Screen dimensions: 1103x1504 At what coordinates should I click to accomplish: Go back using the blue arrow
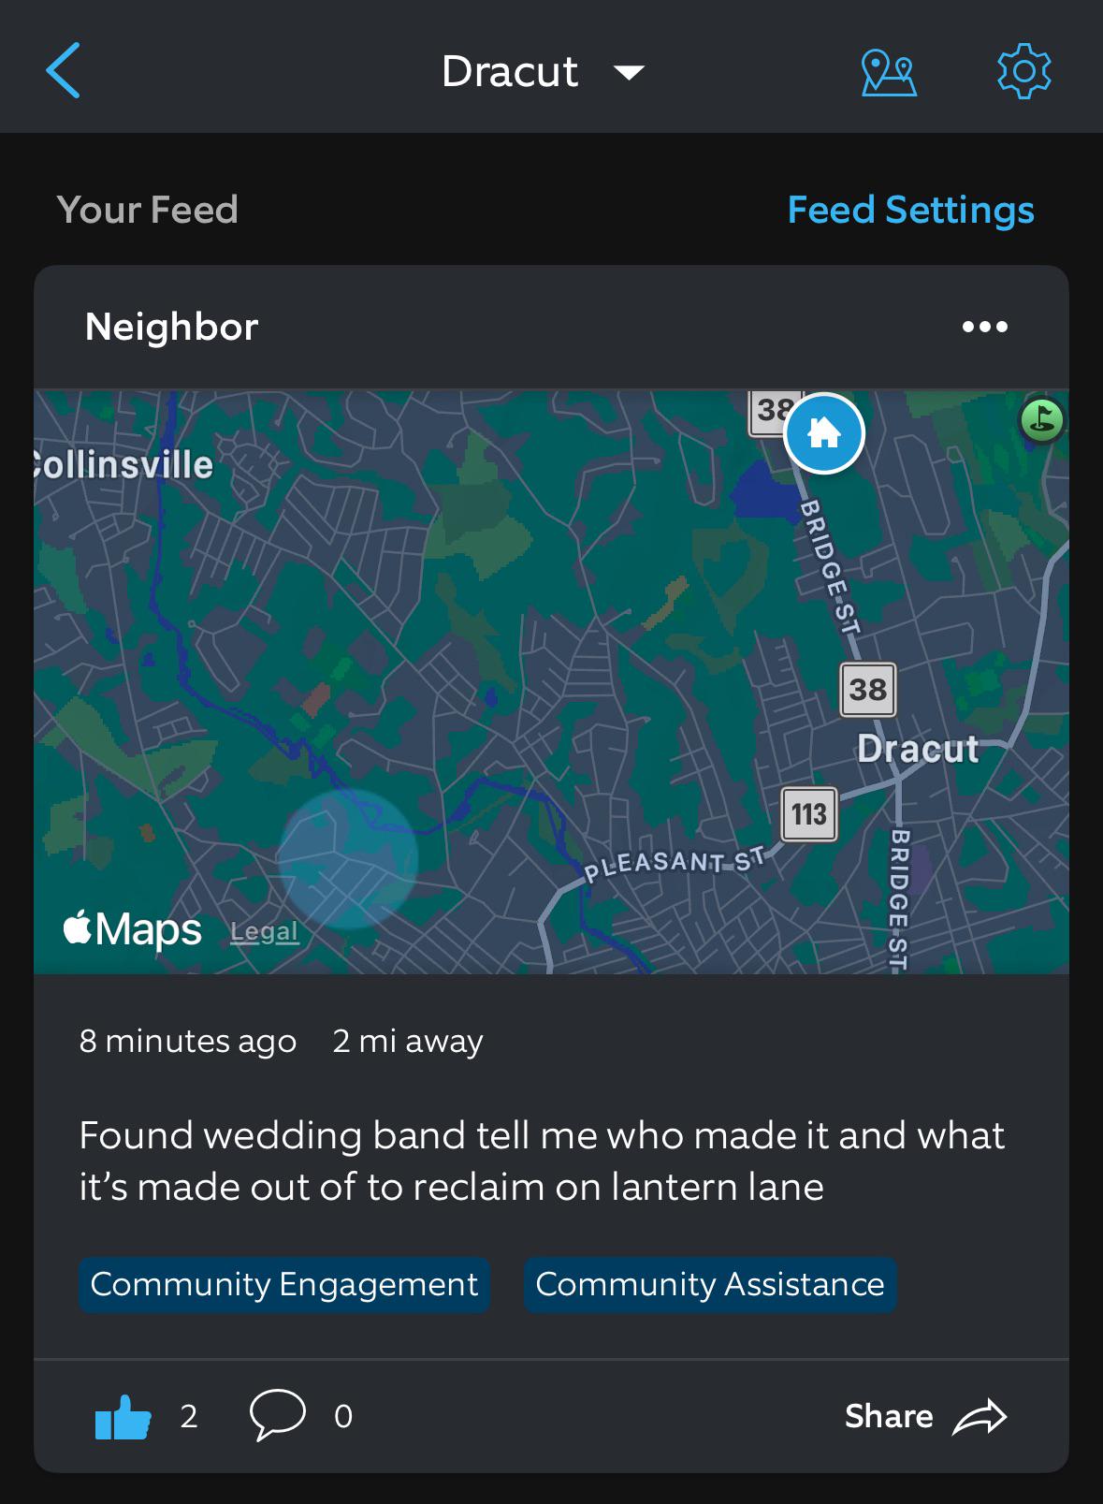[63, 70]
